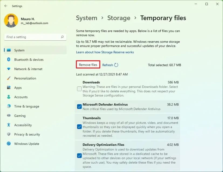Screen dimensions: 223x172
Task: Click the Mauro H. profile avatar
Action: coord(11,20)
